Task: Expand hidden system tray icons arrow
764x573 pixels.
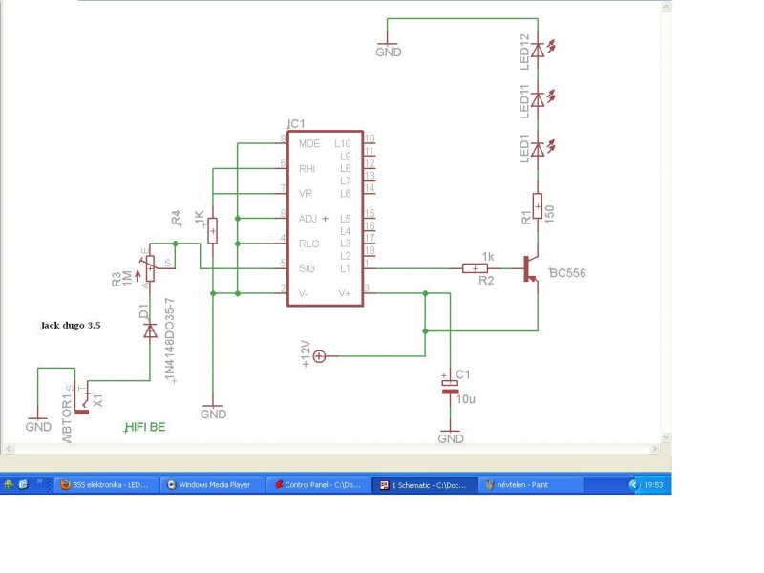Action: click(633, 485)
